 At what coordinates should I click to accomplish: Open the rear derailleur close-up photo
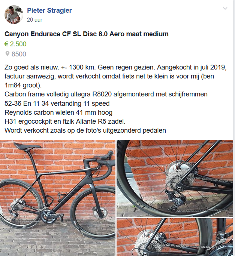(x=175, y=178)
